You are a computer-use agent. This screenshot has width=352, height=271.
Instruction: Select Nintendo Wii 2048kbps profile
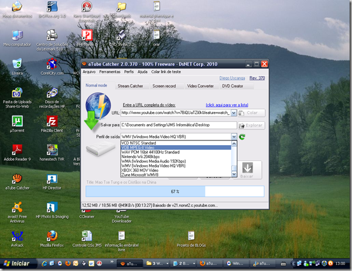[x=176, y=157]
